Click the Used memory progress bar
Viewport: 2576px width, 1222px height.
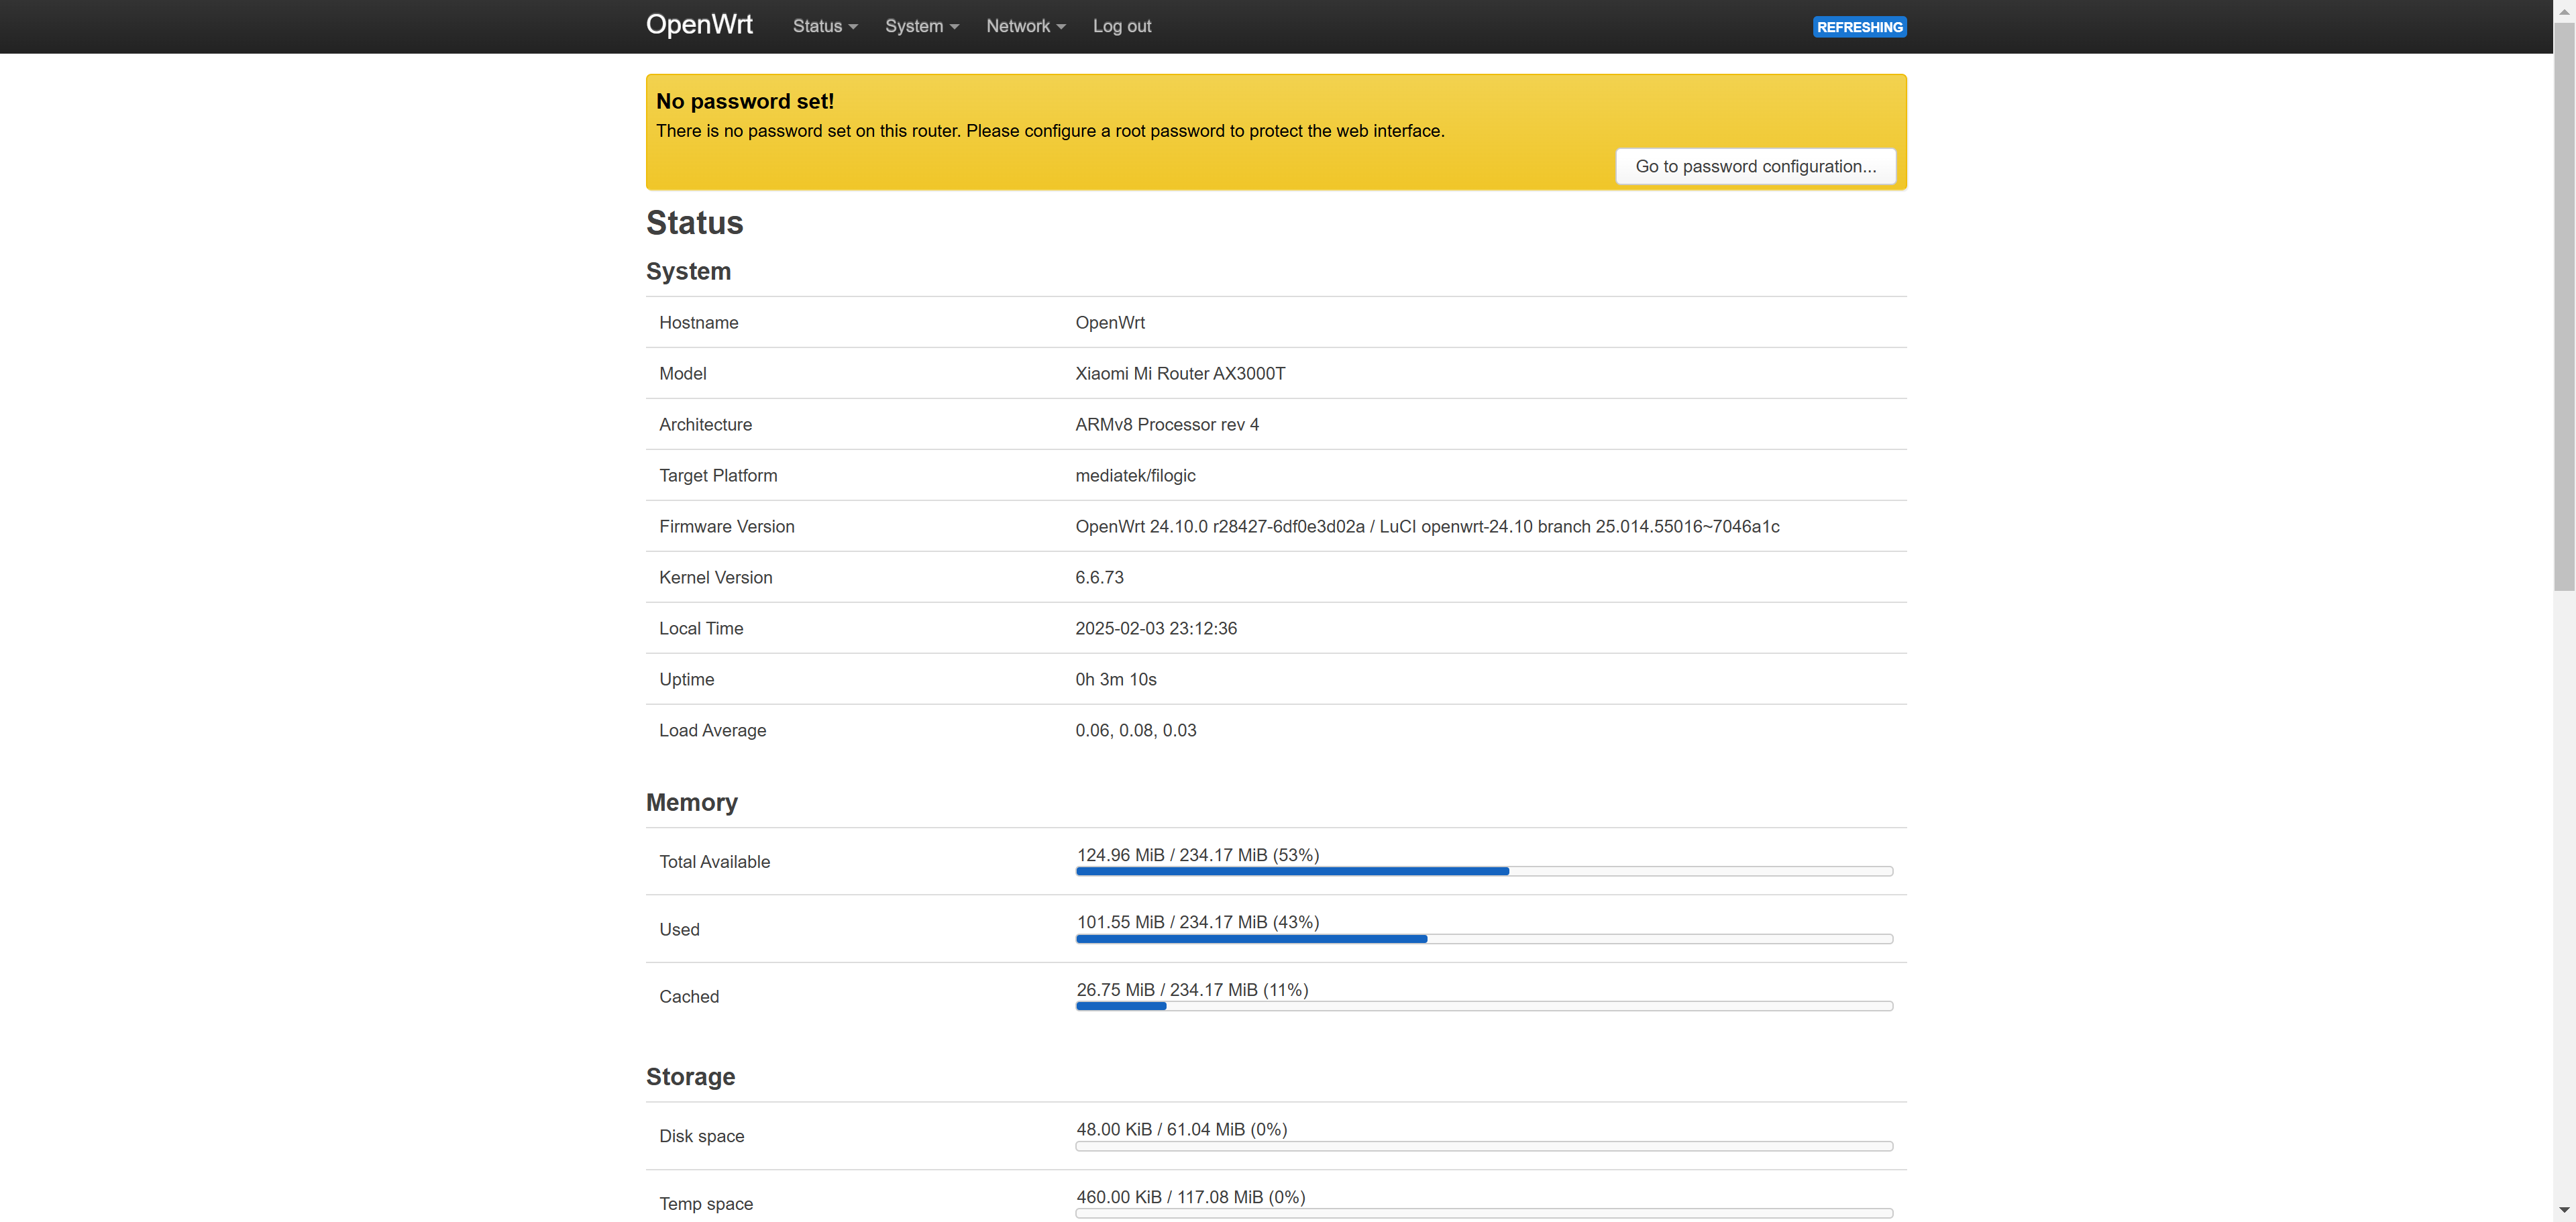click(x=1483, y=939)
